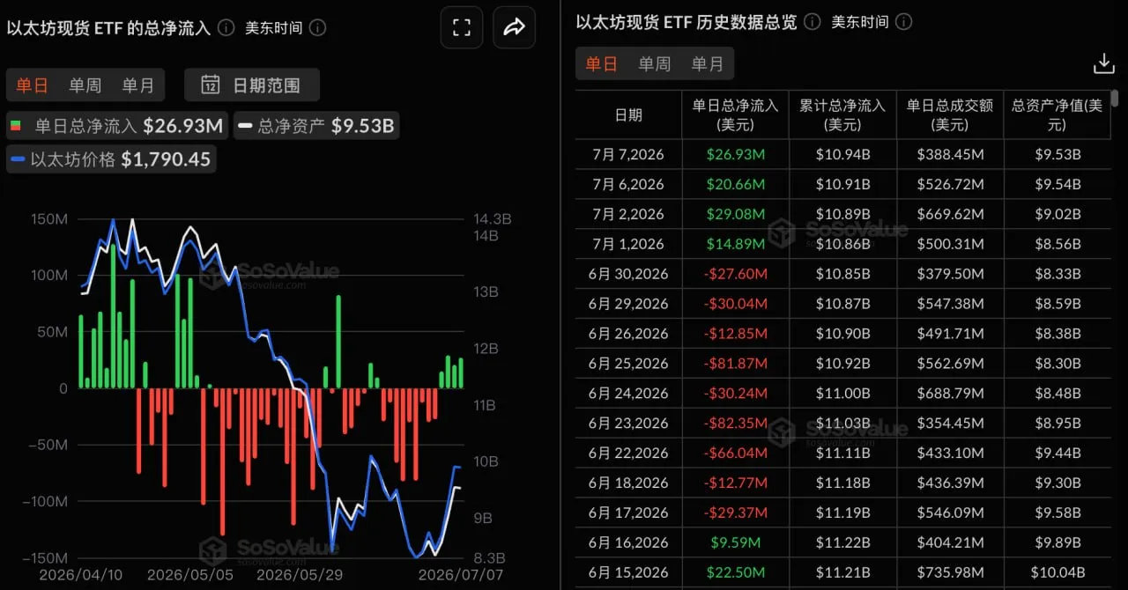Toggle 单日总净流入 legend series

(116, 126)
